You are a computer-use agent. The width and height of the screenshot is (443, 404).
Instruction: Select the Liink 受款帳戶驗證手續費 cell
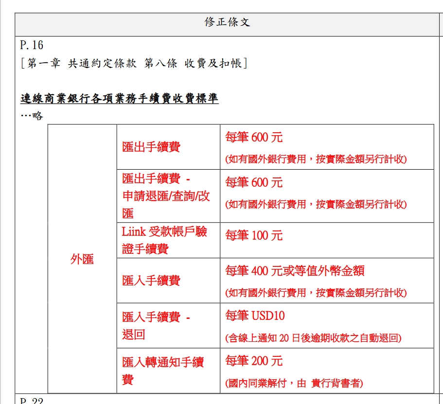tap(164, 240)
